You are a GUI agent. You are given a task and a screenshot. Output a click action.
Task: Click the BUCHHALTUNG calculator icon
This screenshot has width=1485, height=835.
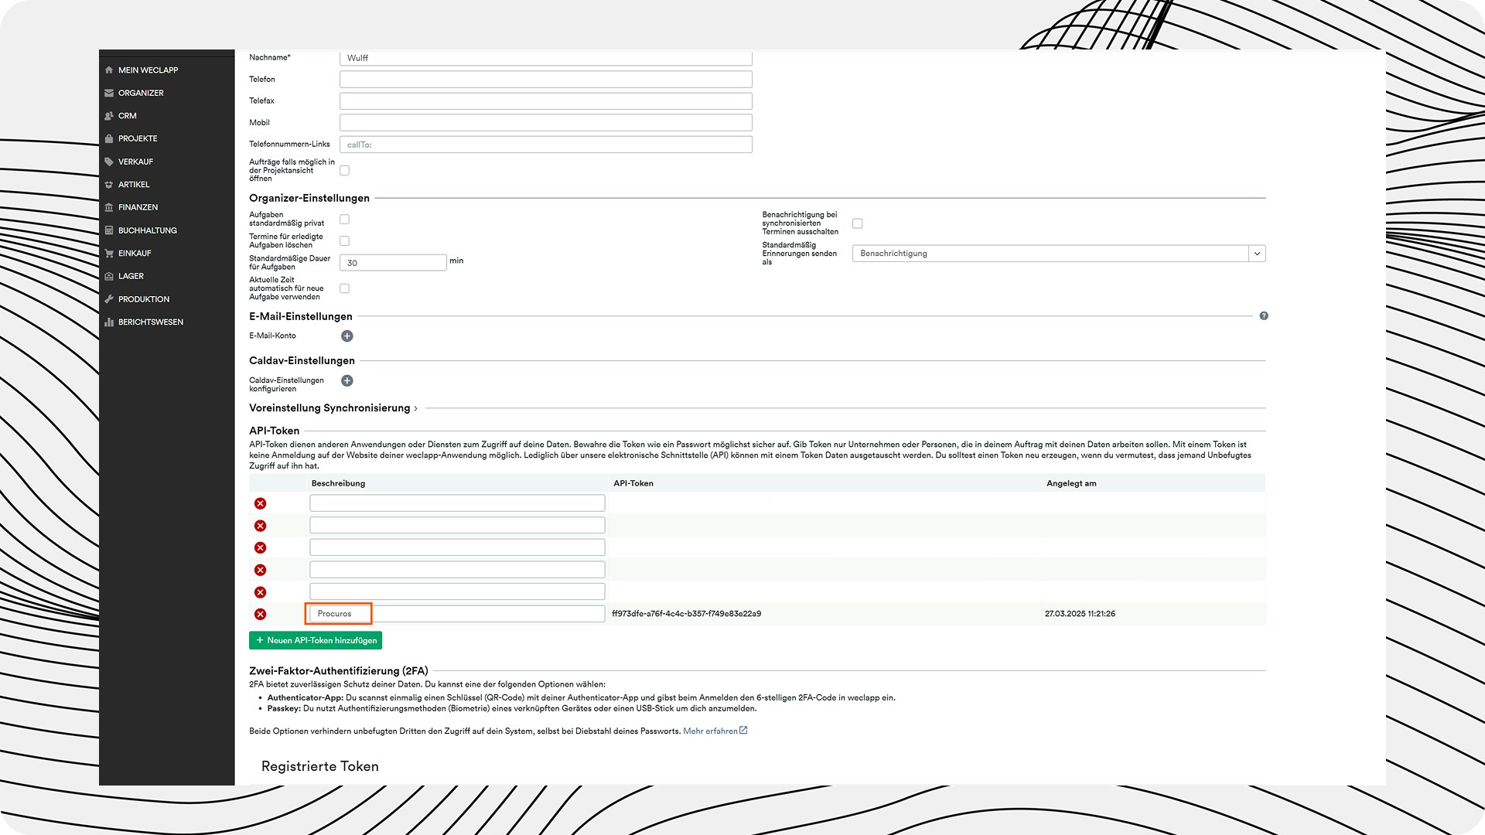109,230
